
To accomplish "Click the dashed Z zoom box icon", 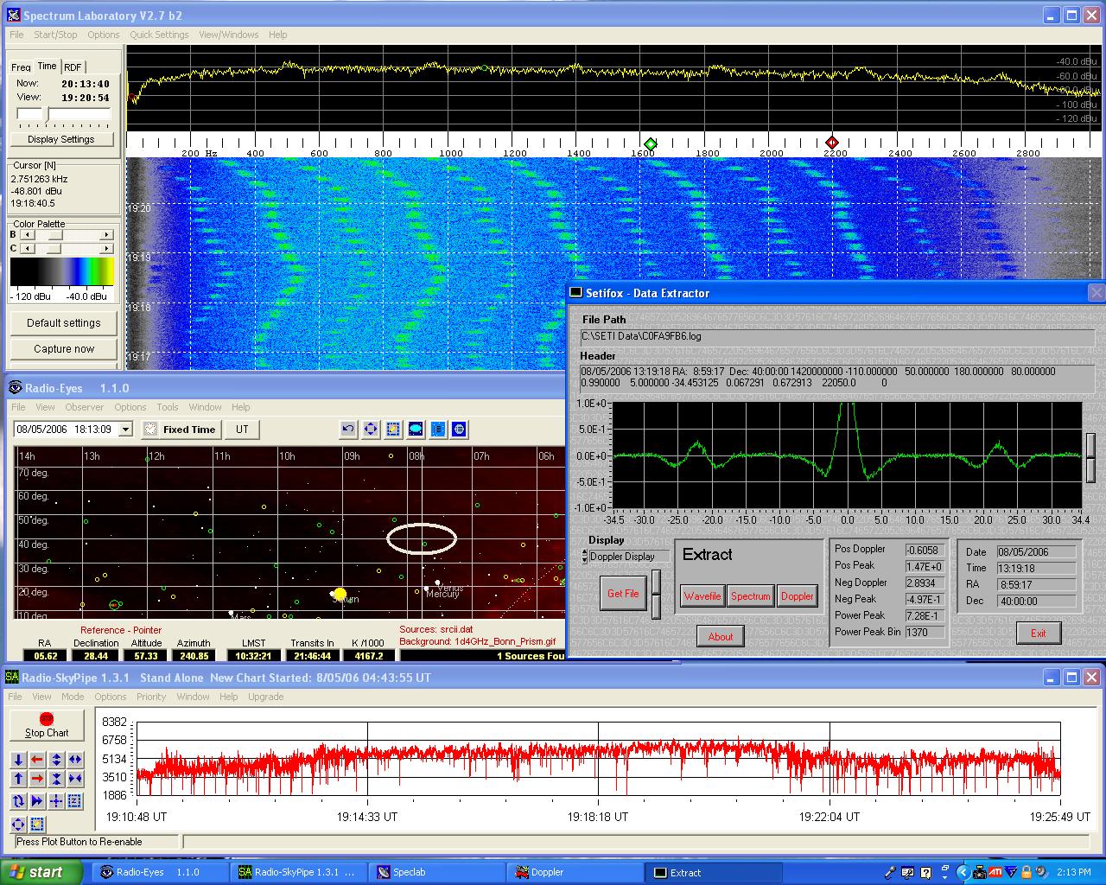I will (75, 801).
